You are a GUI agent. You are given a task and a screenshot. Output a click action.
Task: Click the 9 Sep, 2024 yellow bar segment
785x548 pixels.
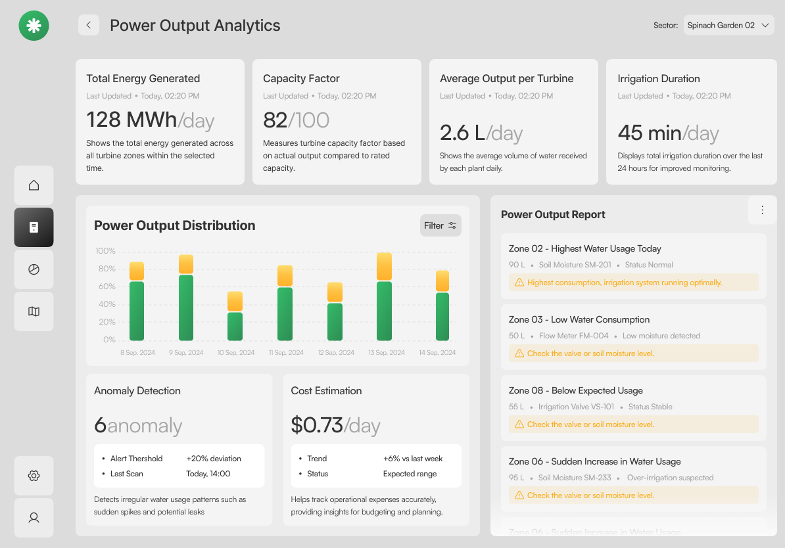186,264
